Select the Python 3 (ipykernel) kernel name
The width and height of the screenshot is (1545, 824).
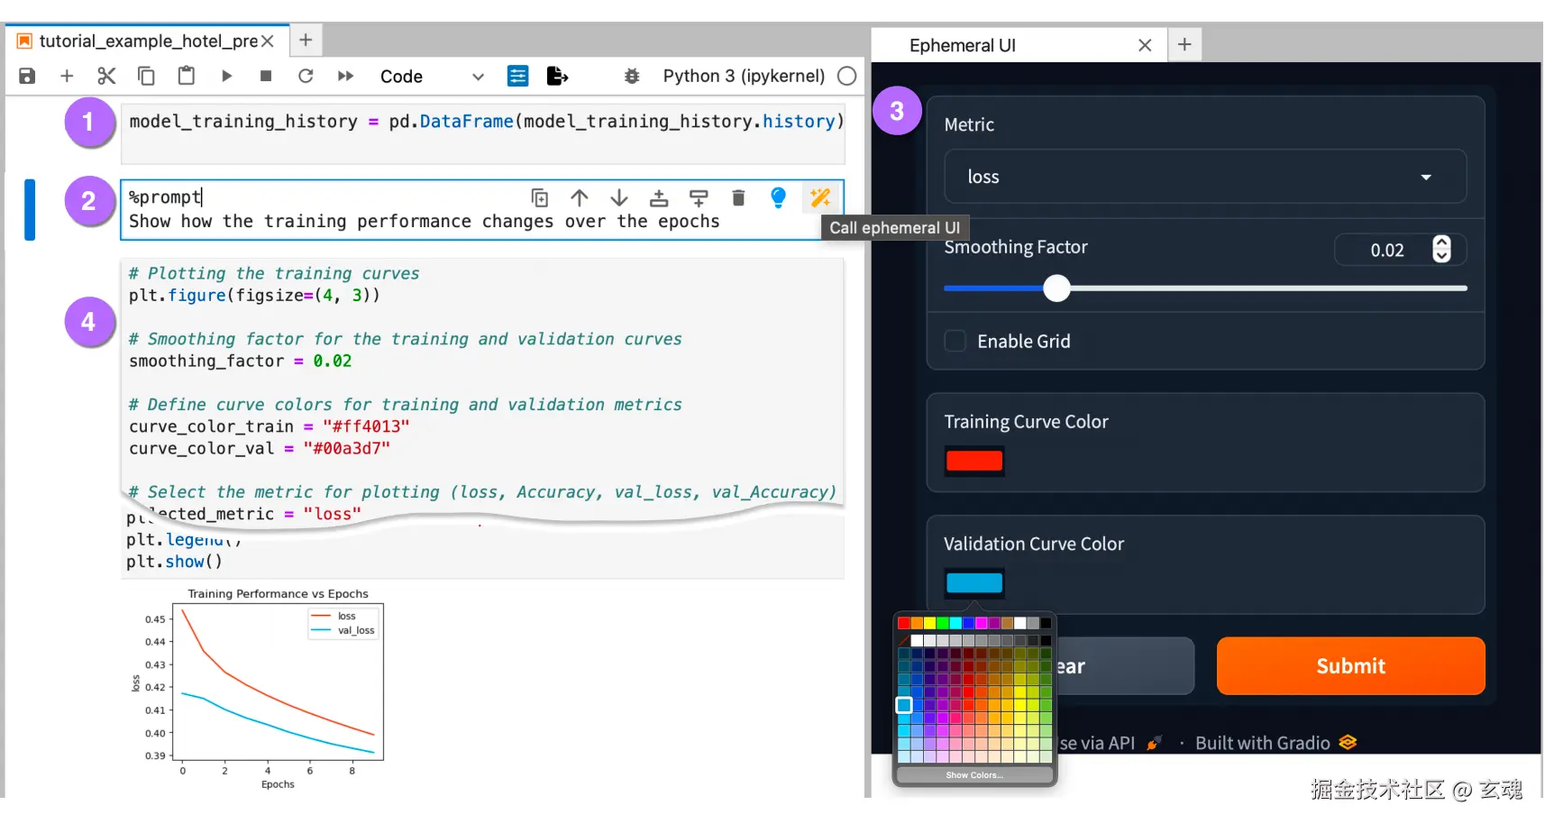(x=744, y=77)
